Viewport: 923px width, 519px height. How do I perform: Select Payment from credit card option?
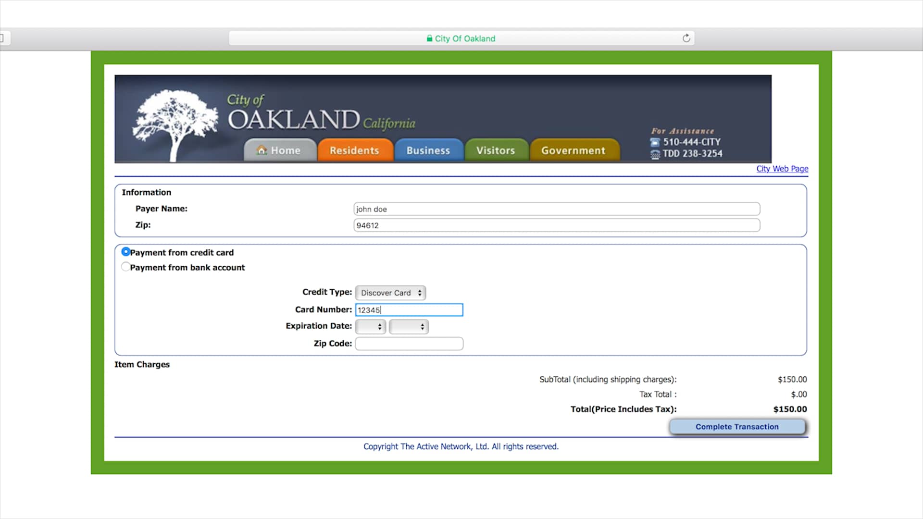point(125,251)
